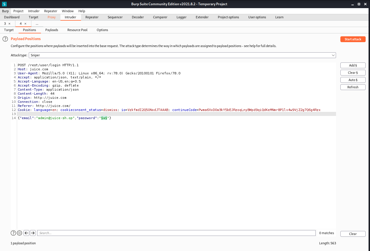The width and height of the screenshot is (370, 251).
Task: Go to next search match arrow
Action: (33, 233)
